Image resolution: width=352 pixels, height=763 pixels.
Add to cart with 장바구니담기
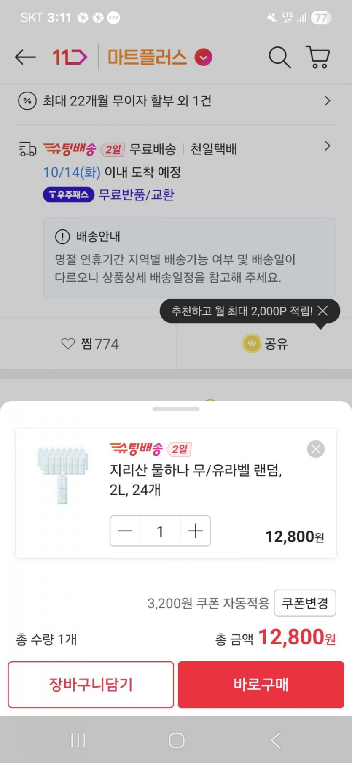(91, 685)
